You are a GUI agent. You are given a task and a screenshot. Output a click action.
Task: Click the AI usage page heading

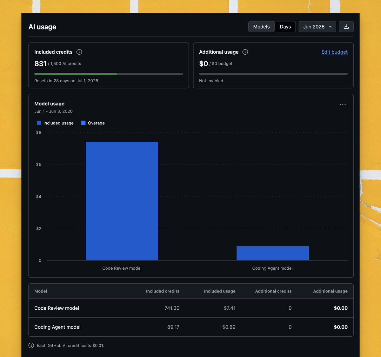(x=42, y=27)
